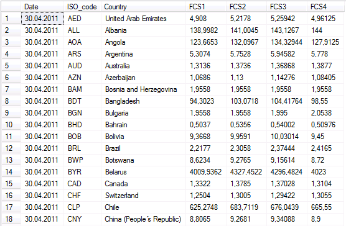Select the China (People's Republic) cell
Screen dimensions: 346x226
pyautogui.click(x=143, y=219)
